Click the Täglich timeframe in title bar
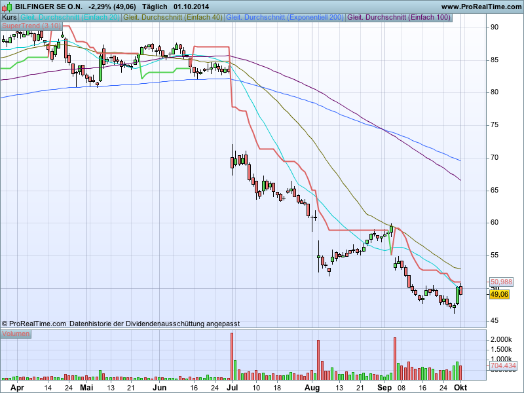Viewport: 524px width, 393px height. (155, 7)
